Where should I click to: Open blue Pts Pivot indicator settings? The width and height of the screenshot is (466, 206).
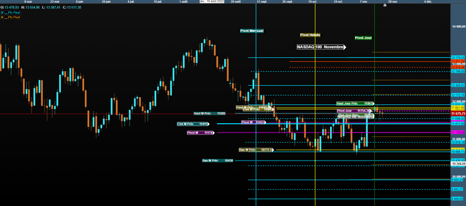click(x=14, y=13)
